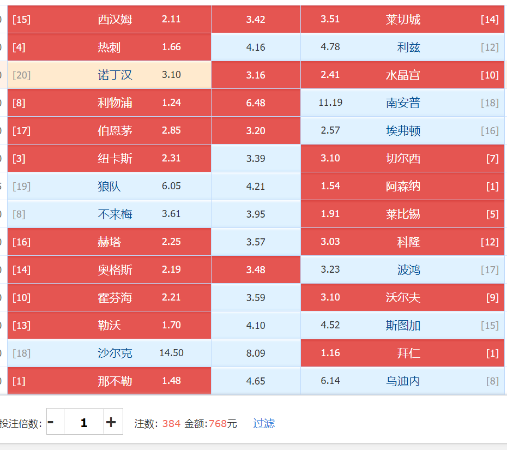Toggle 纽卡斯 home win at 2.31
This screenshot has height=450, width=507.
pyautogui.click(x=109, y=159)
